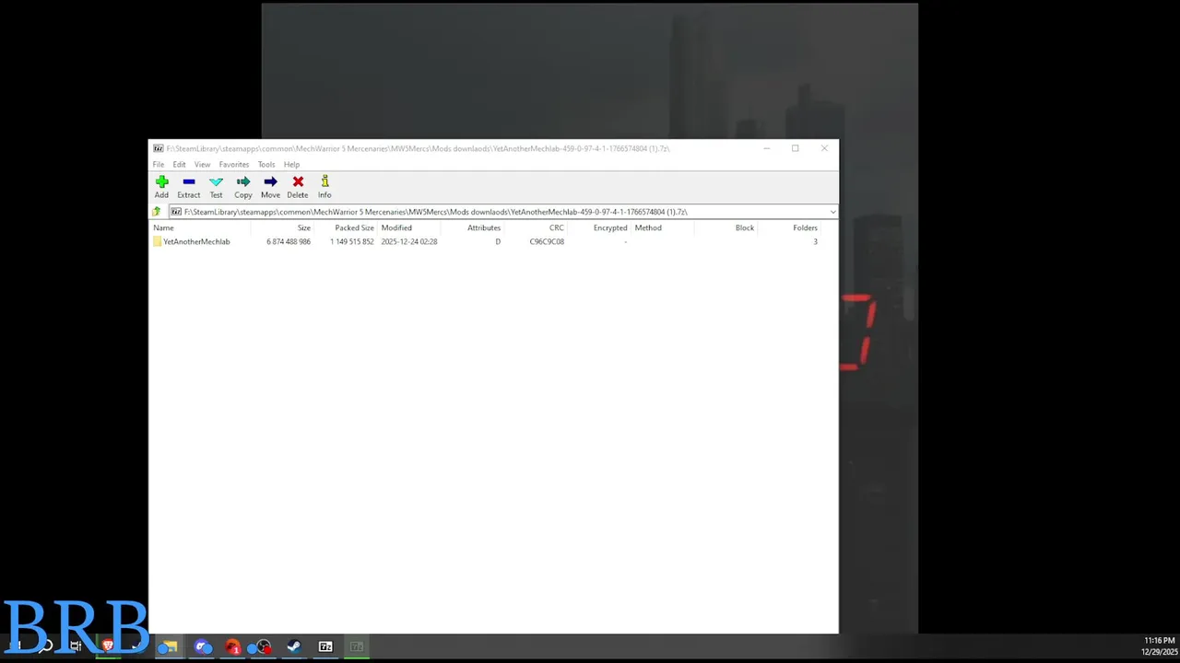Expand the address bar path dropdown
1180x663 pixels.
pyautogui.click(x=832, y=212)
